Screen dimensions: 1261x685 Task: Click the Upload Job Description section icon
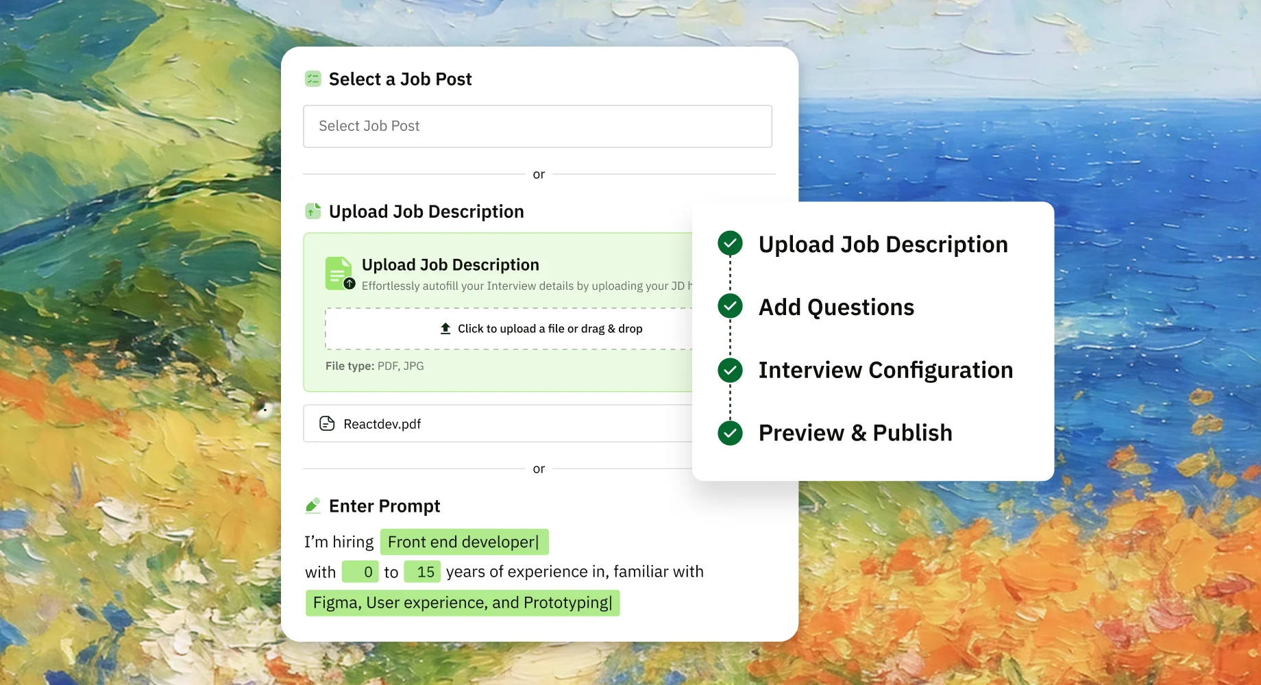[x=313, y=211]
